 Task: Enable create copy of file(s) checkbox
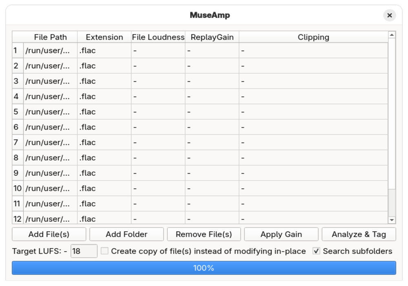coord(104,251)
